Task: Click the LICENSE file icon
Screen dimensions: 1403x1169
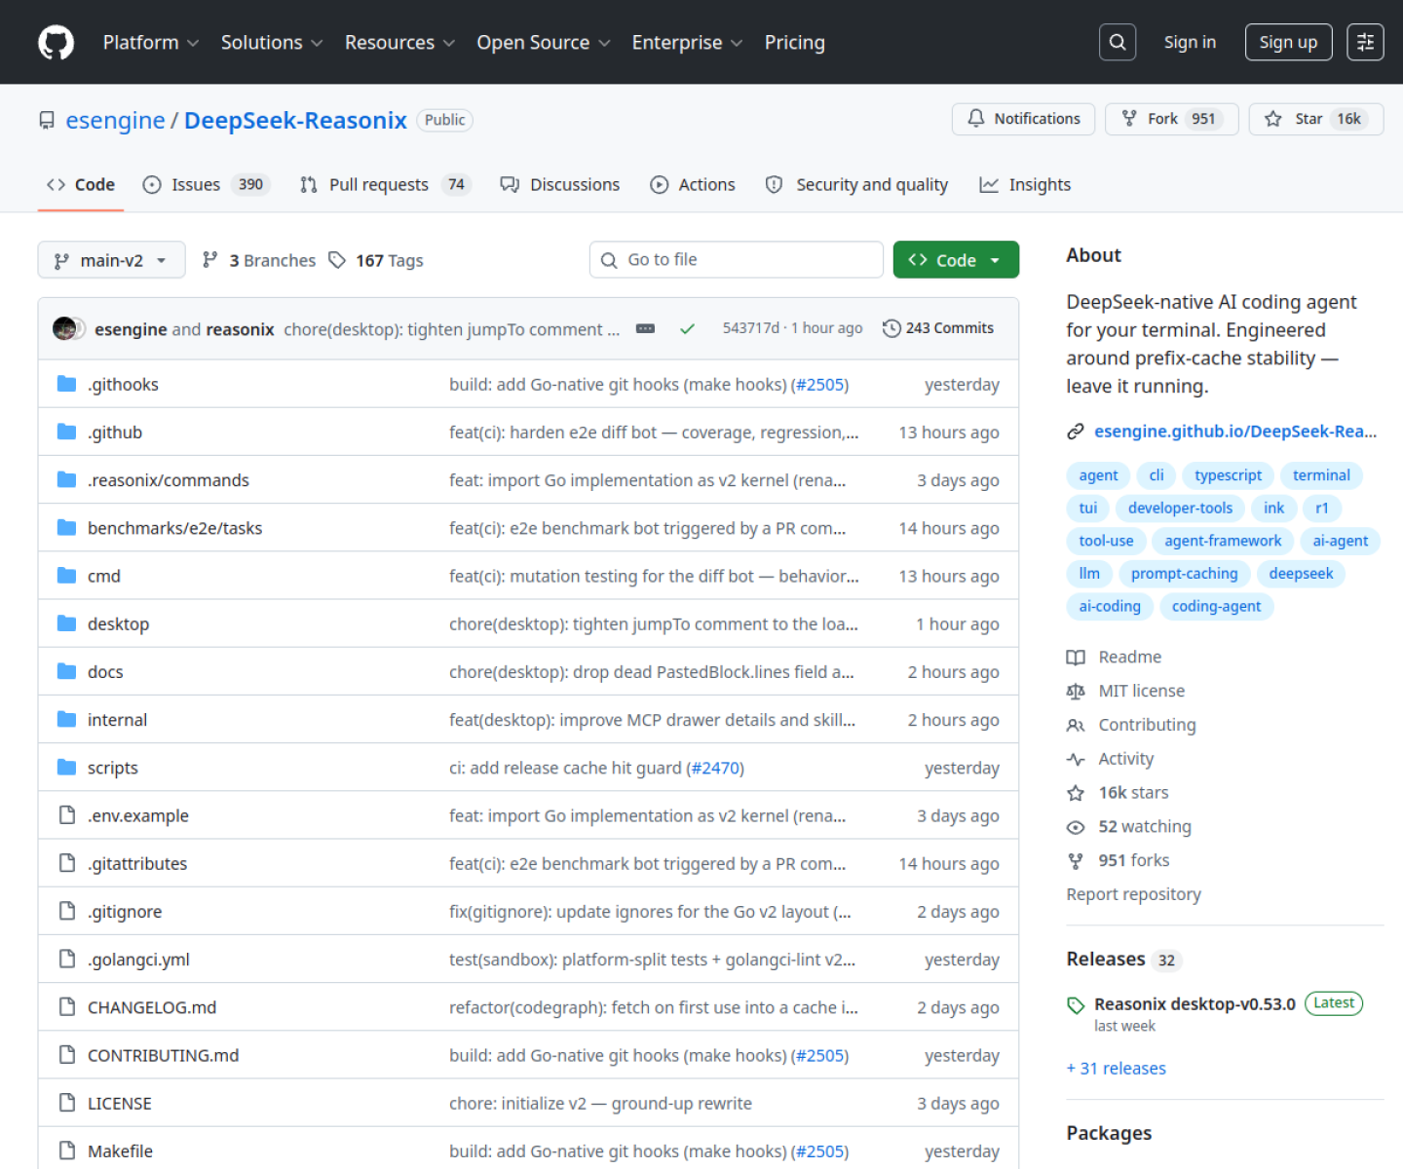Action: tap(66, 1103)
